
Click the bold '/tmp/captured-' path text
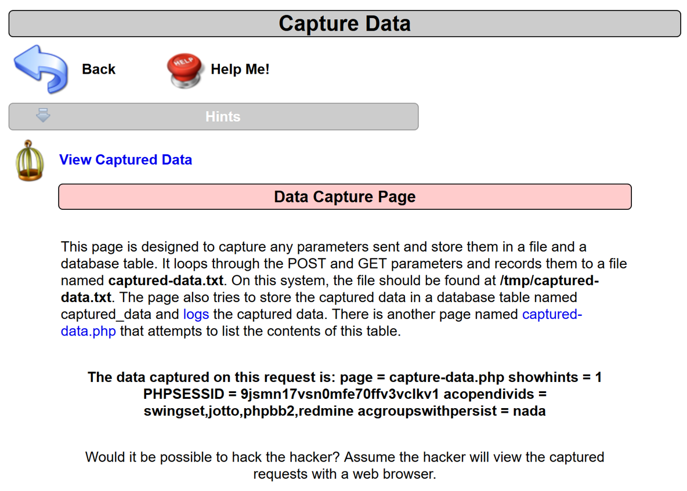click(549, 281)
